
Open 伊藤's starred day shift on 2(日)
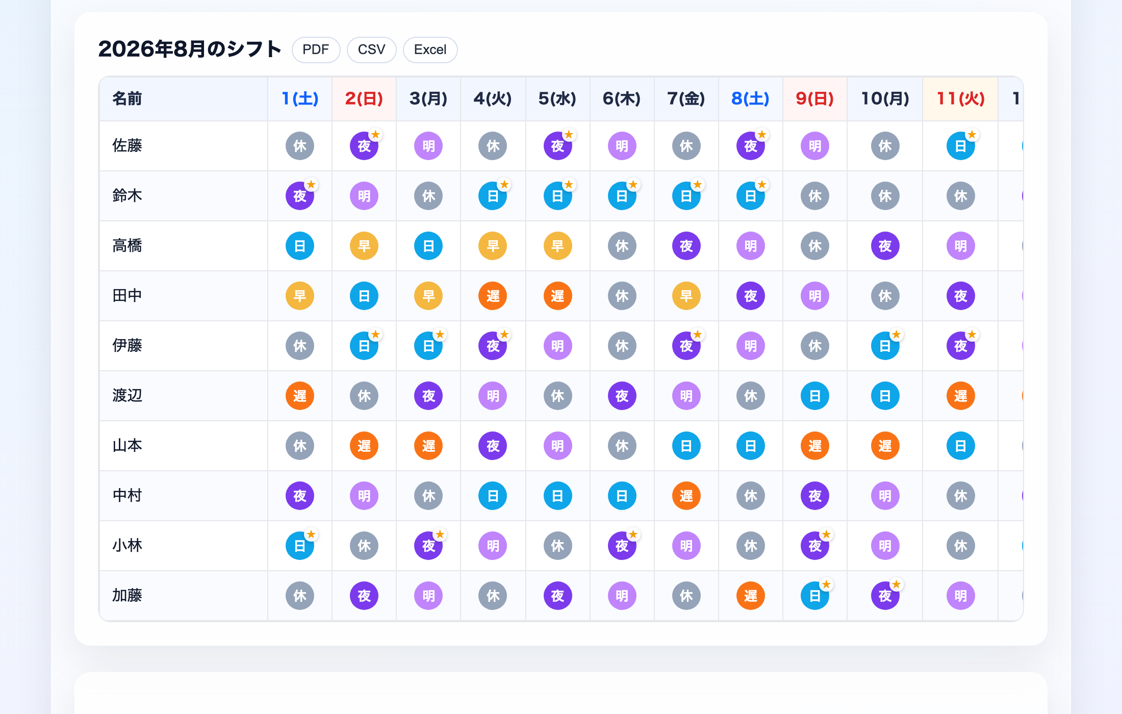pos(364,346)
